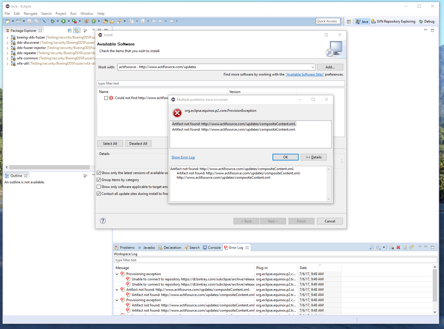Image resolution: width=444 pixels, height=329 pixels.
Task: Click the New Java Class icon
Action: point(94,21)
